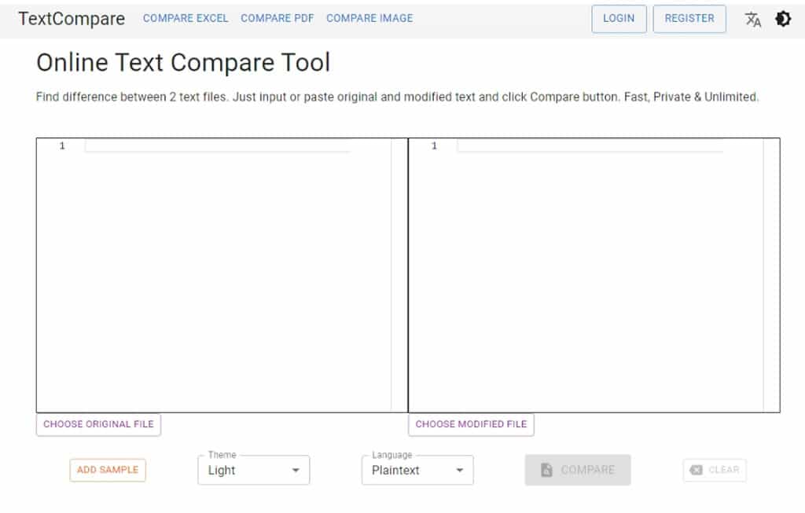Click the Add Sample button
Image resolution: width=805 pixels, height=513 pixels.
point(108,470)
